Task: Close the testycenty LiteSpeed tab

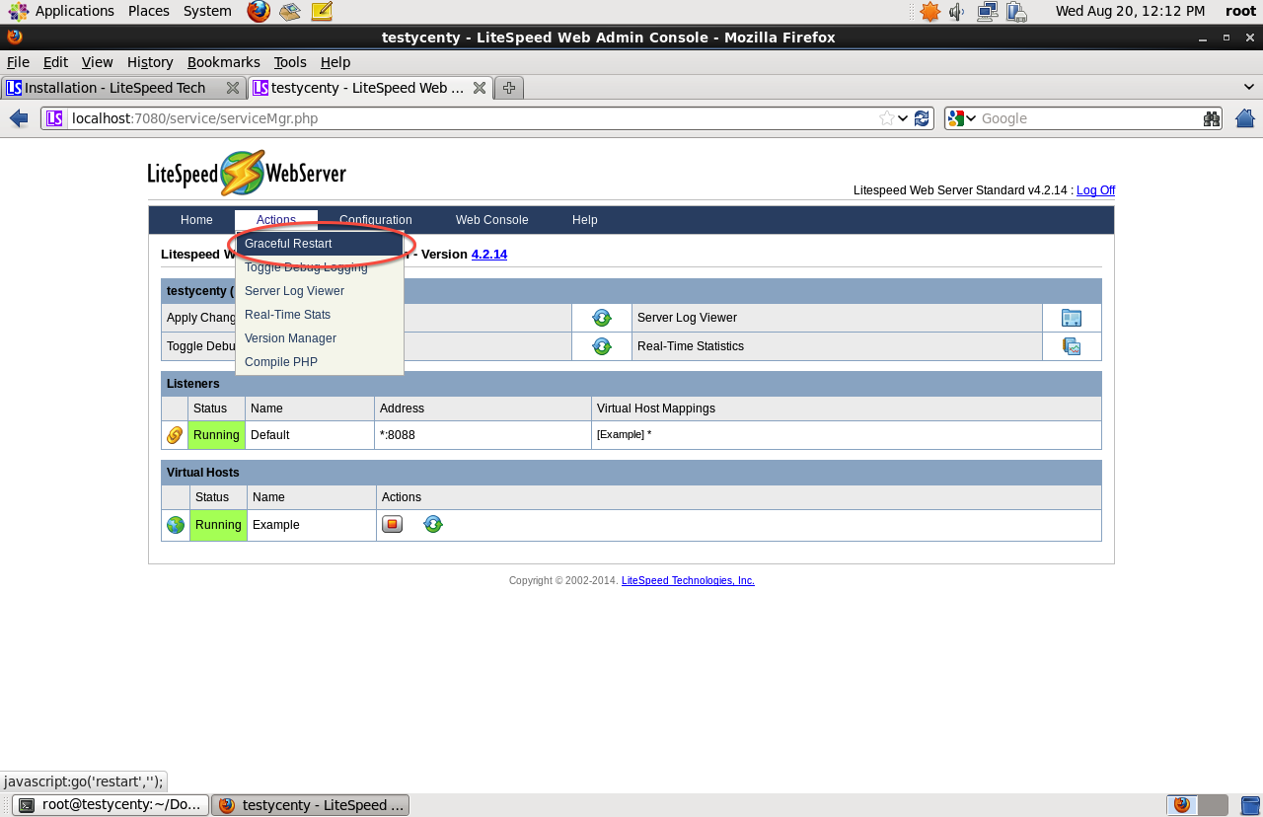Action: (480, 88)
